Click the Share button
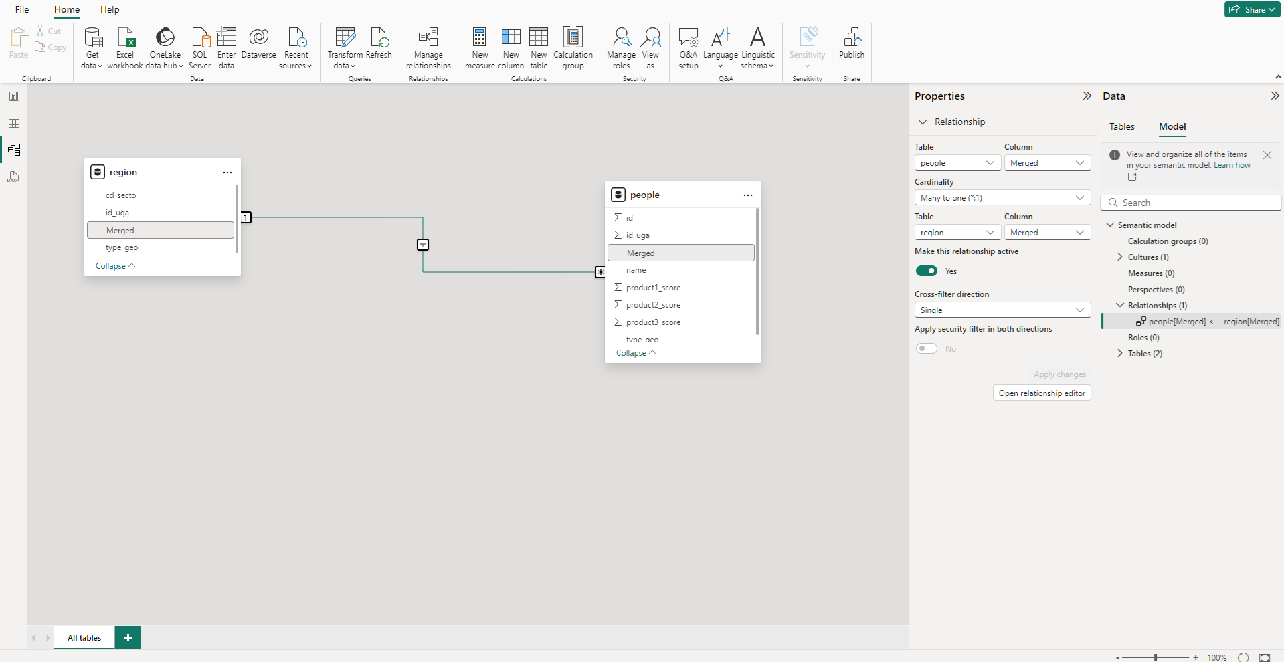The image size is (1284, 662). (x=1252, y=9)
